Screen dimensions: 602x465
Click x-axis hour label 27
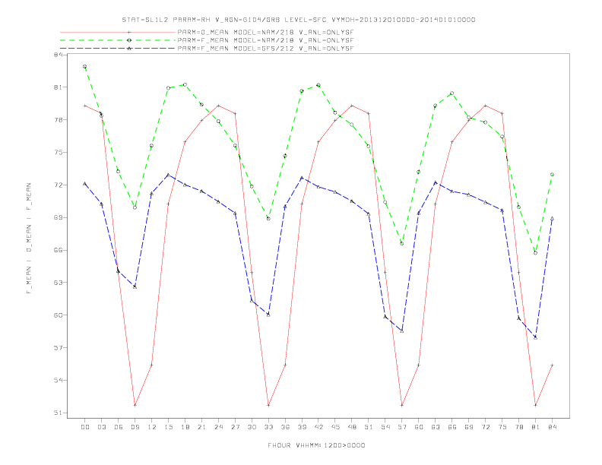coord(236,427)
